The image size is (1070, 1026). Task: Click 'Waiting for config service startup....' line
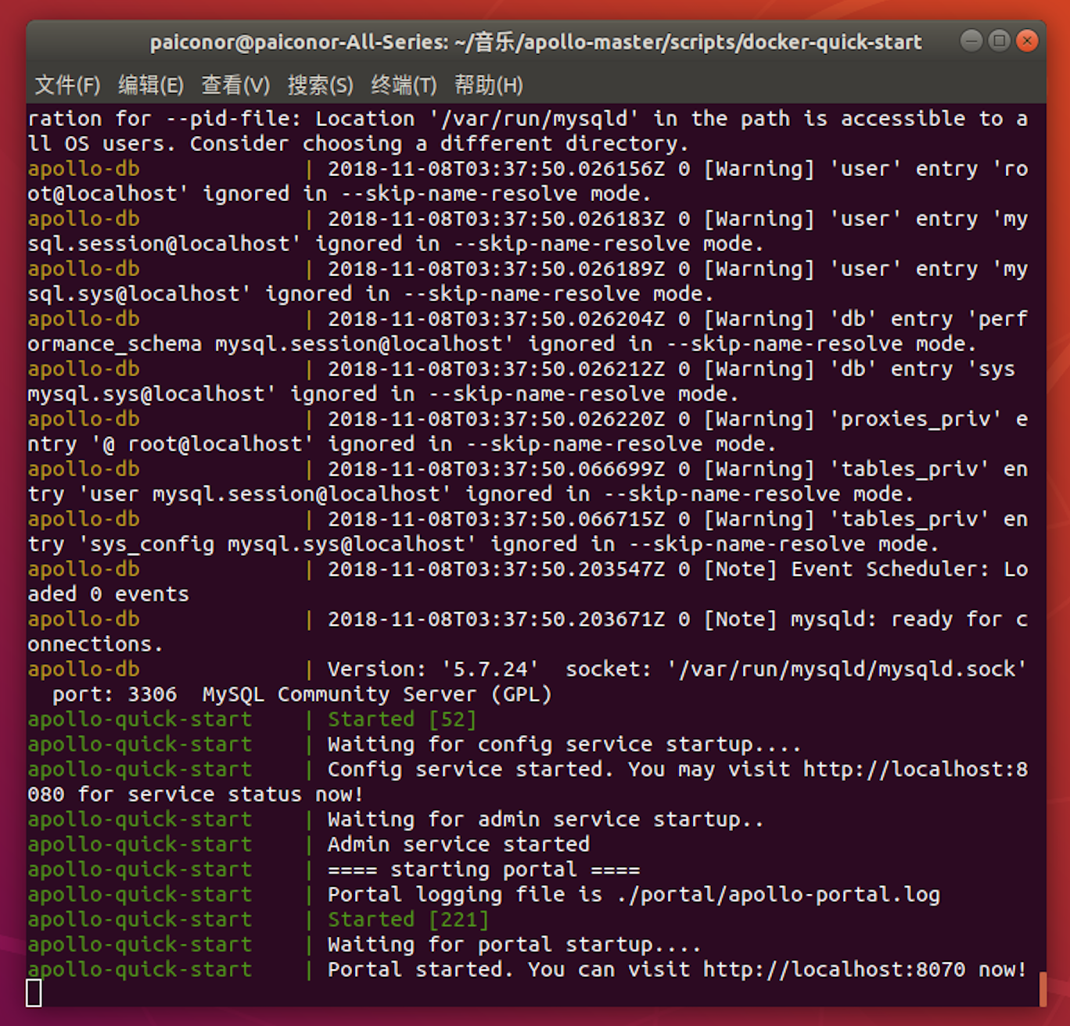(x=566, y=744)
